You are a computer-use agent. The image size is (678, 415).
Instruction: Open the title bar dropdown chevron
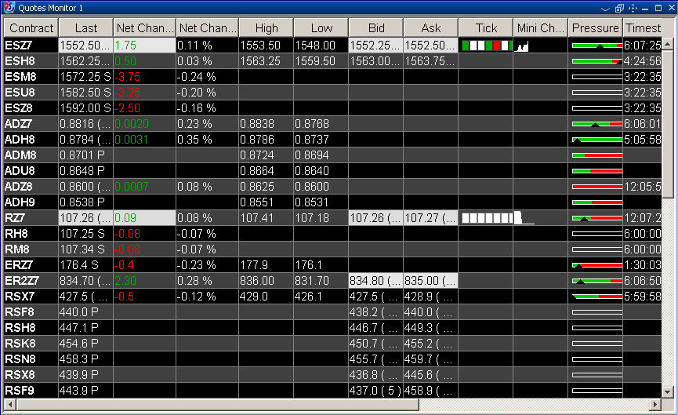point(605,8)
